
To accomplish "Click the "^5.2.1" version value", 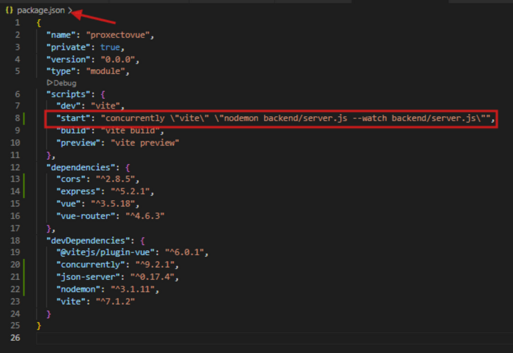I will [130, 191].
